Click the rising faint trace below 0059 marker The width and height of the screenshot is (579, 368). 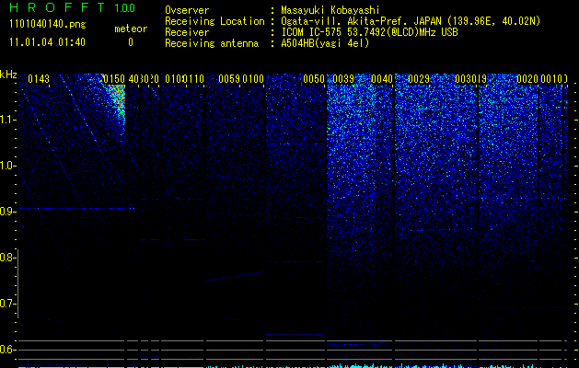(x=235, y=277)
